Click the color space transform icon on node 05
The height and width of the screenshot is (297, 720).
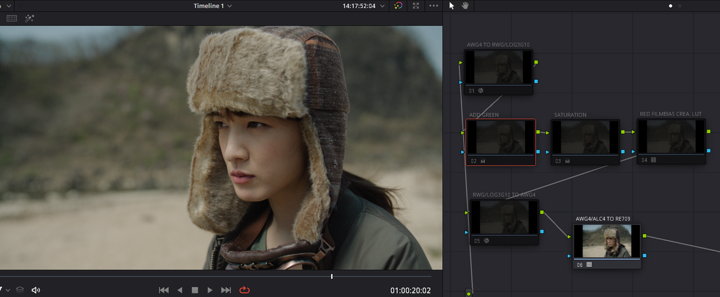coord(487,241)
